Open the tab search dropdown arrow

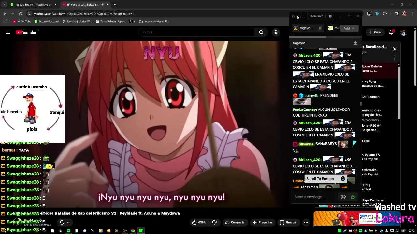[x=4, y=5]
